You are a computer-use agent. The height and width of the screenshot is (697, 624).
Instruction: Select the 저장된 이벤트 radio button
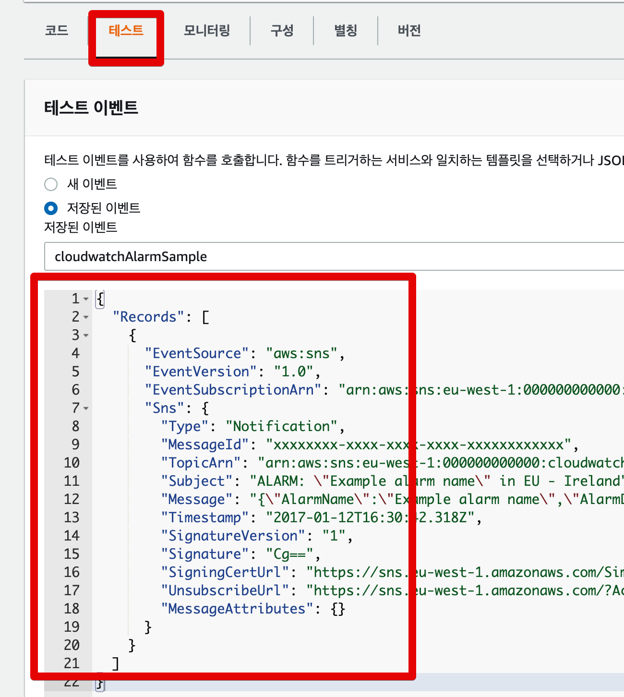pos(51,208)
